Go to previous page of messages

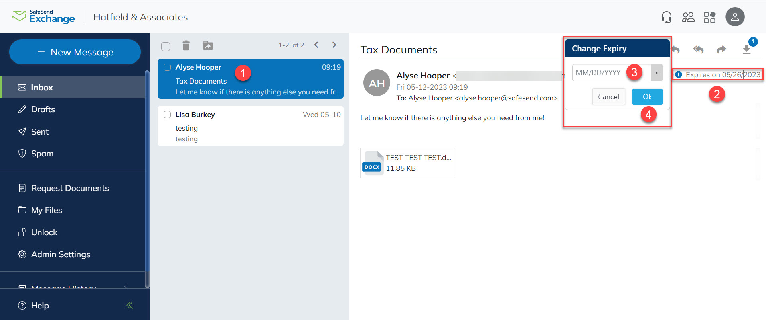(316, 45)
